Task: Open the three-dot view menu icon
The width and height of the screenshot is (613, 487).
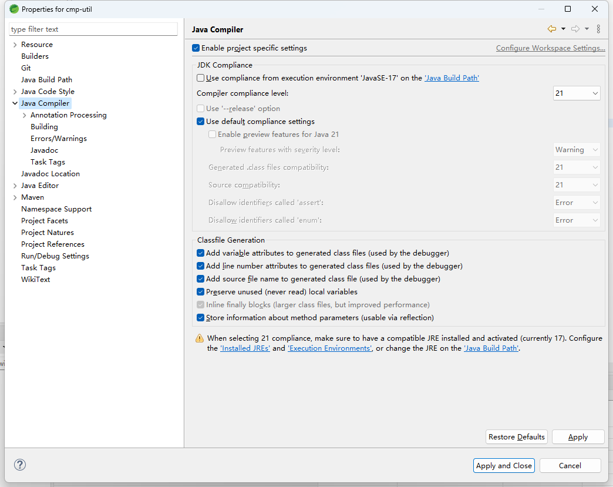Action: coord(598,29)
